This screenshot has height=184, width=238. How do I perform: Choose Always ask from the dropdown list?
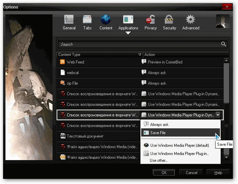159,125
